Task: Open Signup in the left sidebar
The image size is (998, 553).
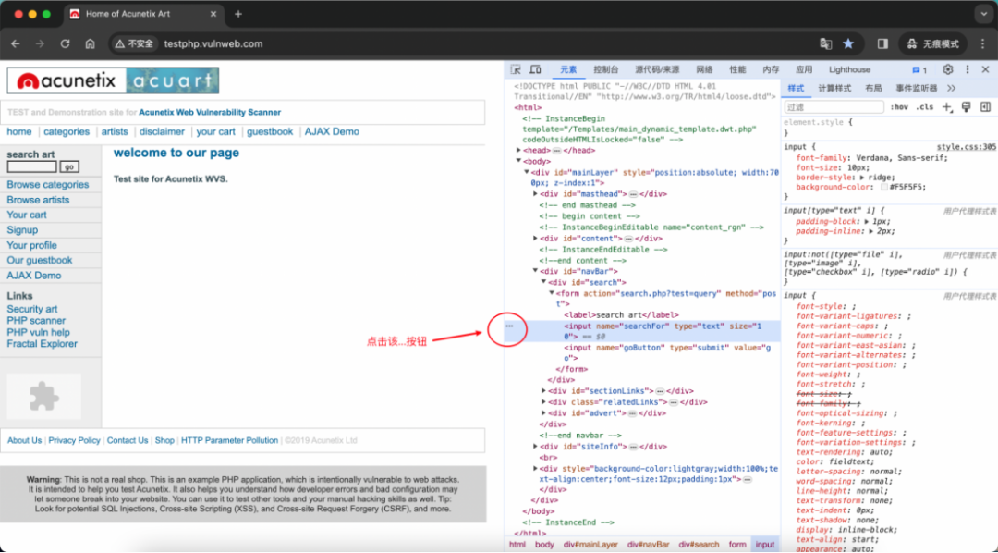Action: [22, 230]
